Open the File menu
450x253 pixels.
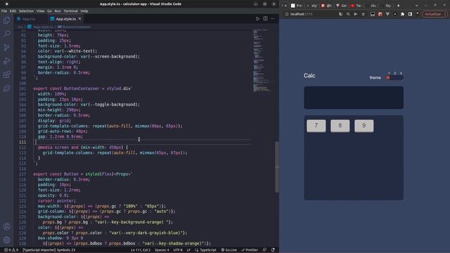point(4,11)
